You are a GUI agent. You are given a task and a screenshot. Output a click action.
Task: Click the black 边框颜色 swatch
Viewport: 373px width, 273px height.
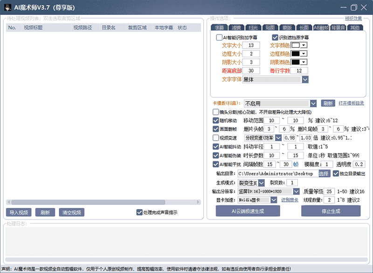click(296, 54)
